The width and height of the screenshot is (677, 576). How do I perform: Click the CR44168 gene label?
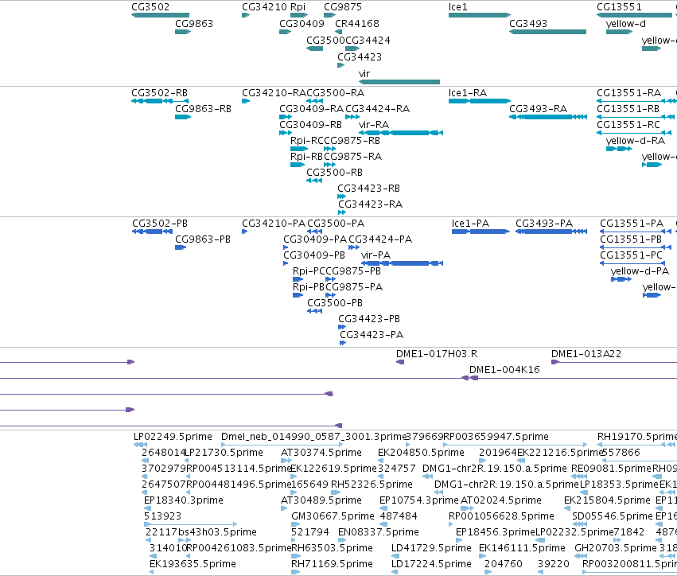tap(357, 23)
